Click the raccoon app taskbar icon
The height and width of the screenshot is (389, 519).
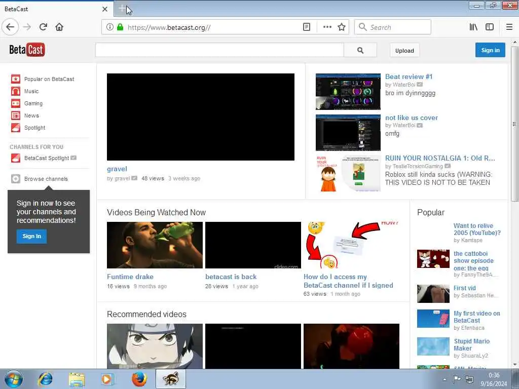click(171, 379)
